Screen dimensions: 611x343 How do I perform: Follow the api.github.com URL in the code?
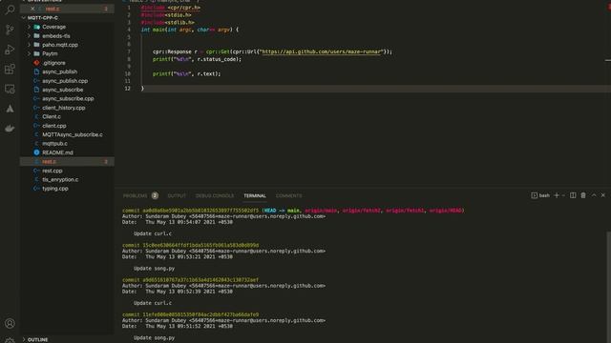pos(322,51)
